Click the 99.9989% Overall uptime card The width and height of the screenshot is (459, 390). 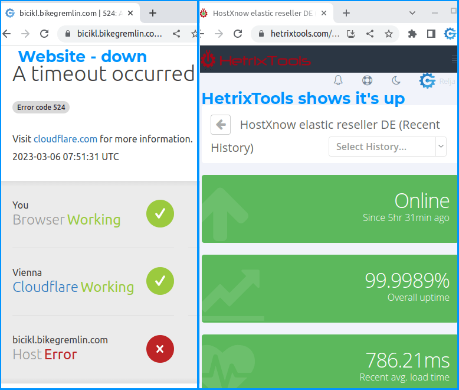[329, 288]
